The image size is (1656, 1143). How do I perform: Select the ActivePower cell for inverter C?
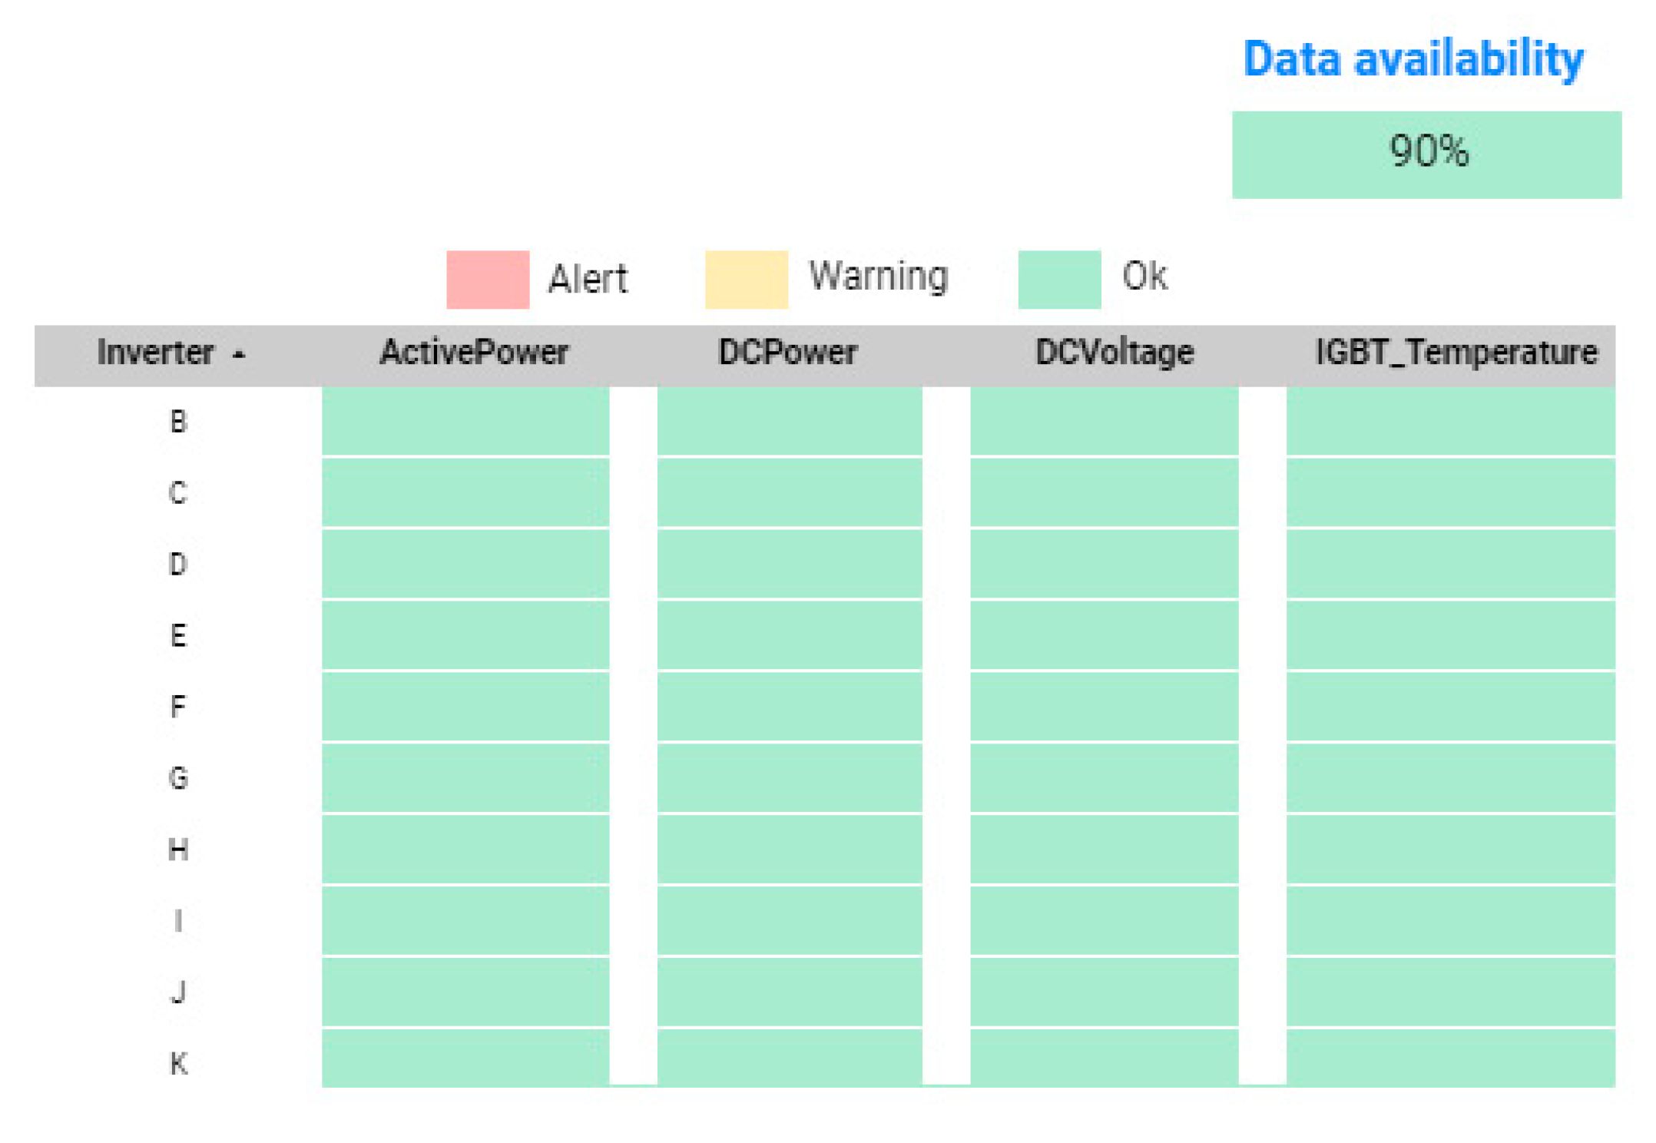point(465,492)
